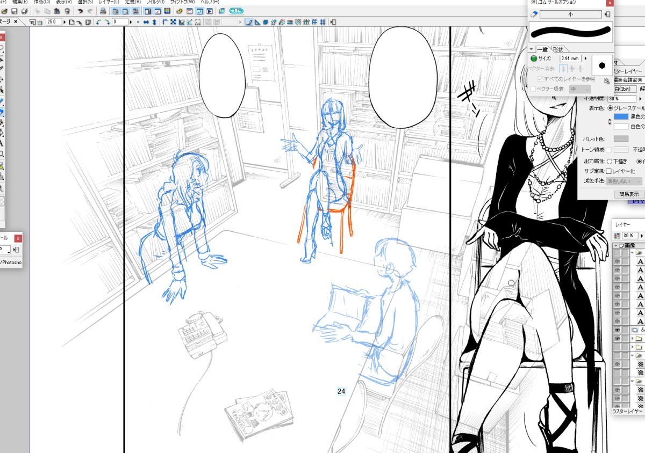Click the 簡易表示 button
The height and width of the screenshot is (453, 645).
[x=629, y=194]
